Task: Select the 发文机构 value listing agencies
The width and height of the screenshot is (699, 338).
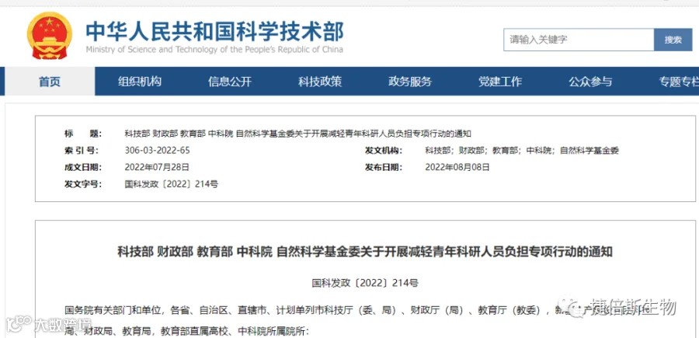Action: [522, 150]
